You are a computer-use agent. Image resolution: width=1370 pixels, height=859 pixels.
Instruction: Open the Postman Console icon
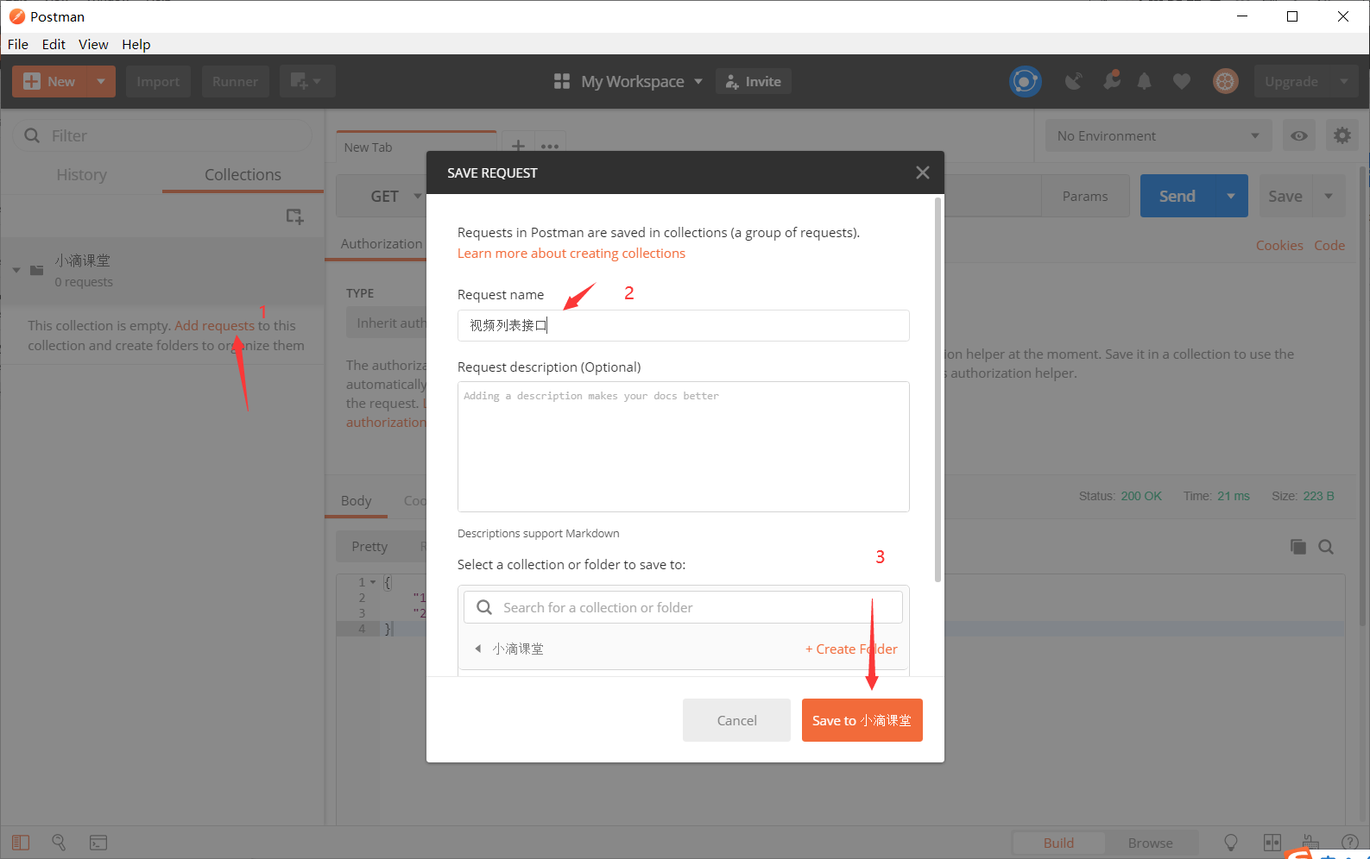click(98, 843)
